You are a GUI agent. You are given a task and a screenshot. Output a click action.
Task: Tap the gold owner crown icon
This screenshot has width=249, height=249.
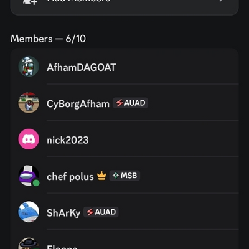tap(101, 176)
